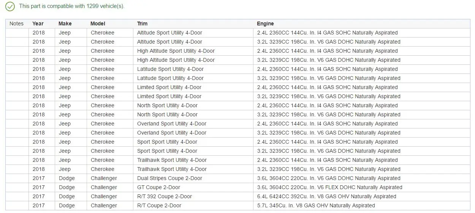This screenshot has height=213, width=475.
Task: Click the green compatibility checkmark icon
Action: (x=10, y=6)
